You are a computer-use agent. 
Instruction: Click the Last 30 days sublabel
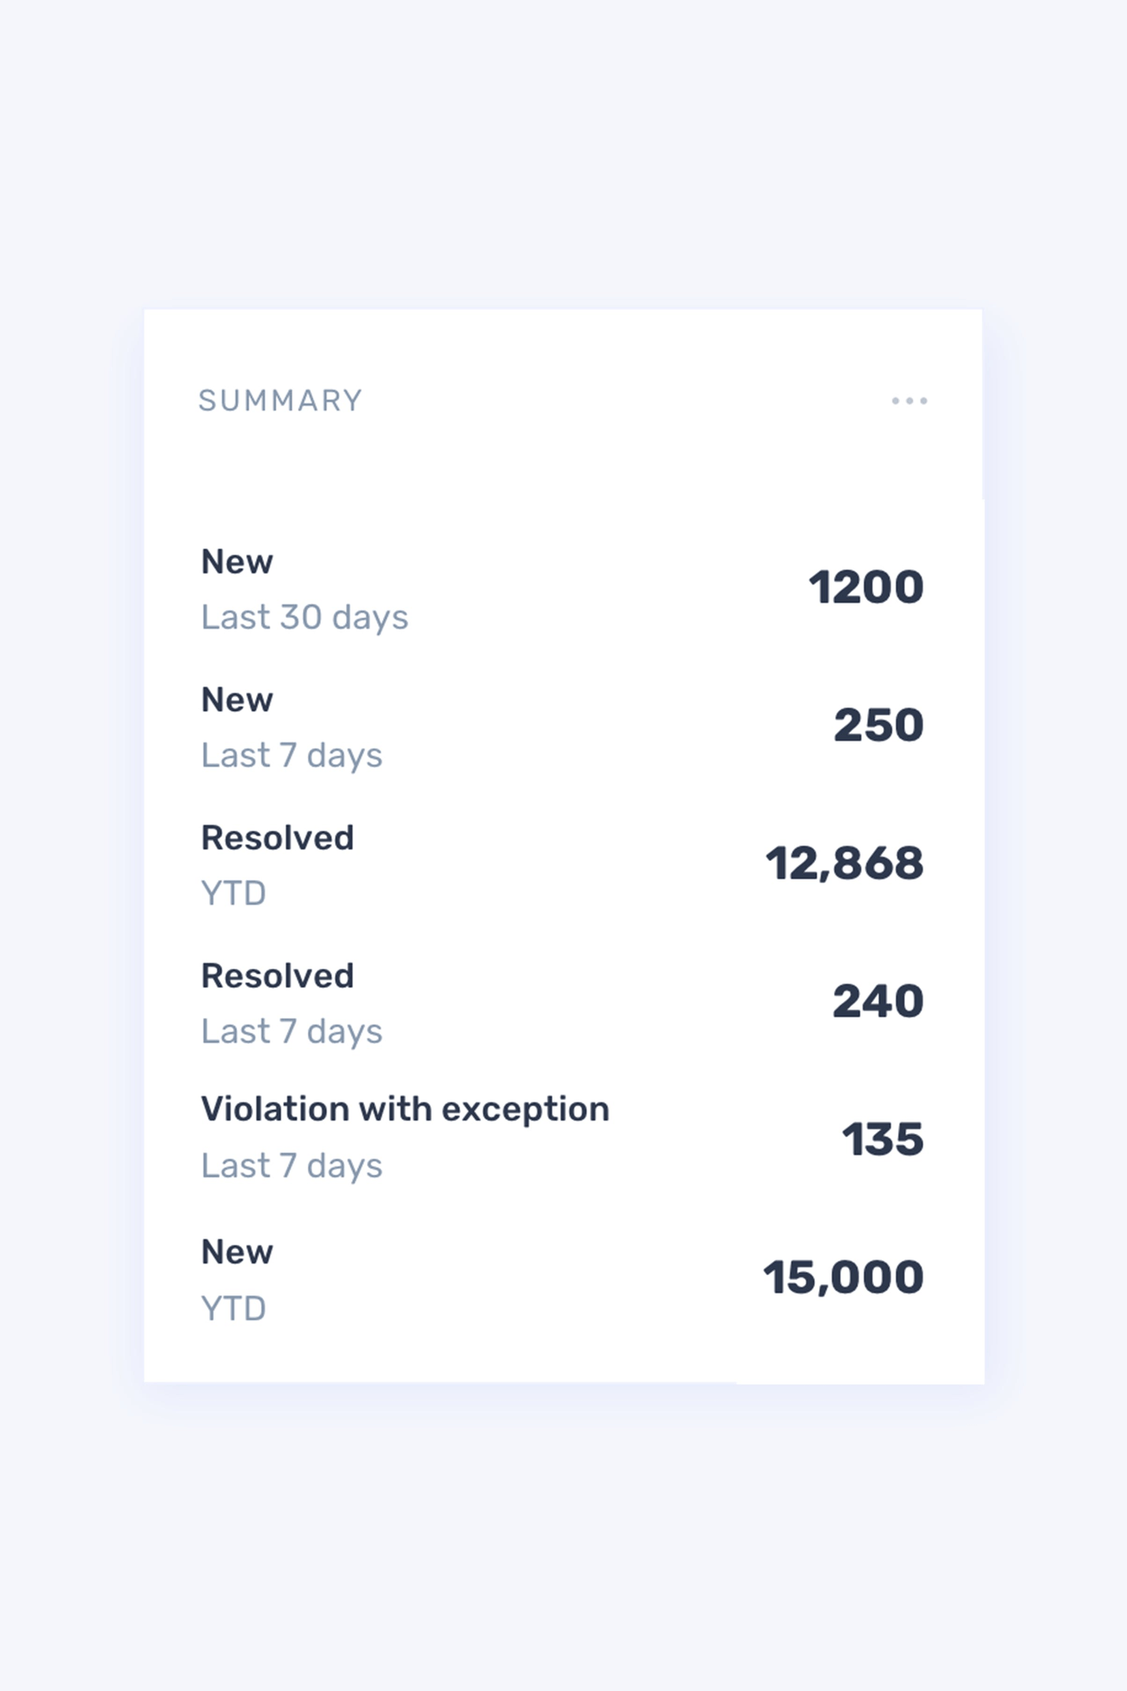(x=305, y=618)
